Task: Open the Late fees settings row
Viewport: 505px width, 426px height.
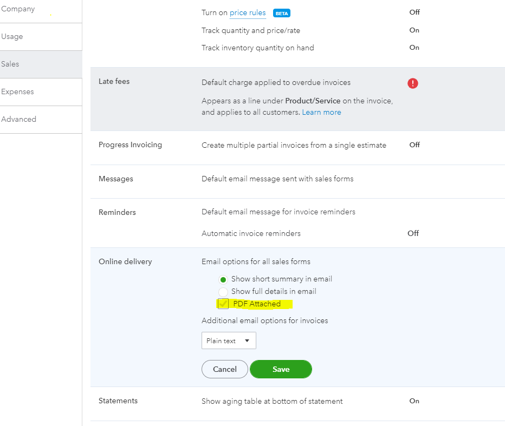Action: tap(114, 82)
